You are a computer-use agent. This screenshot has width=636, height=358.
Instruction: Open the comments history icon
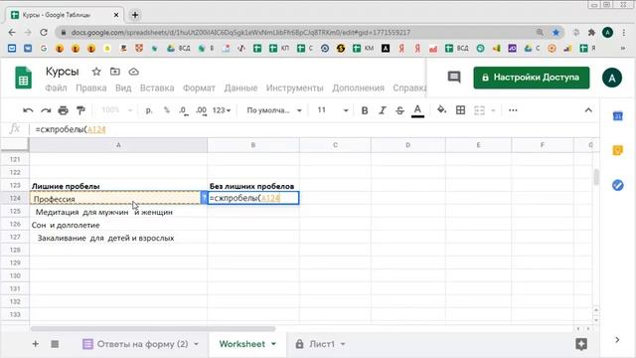click(454, 78)
